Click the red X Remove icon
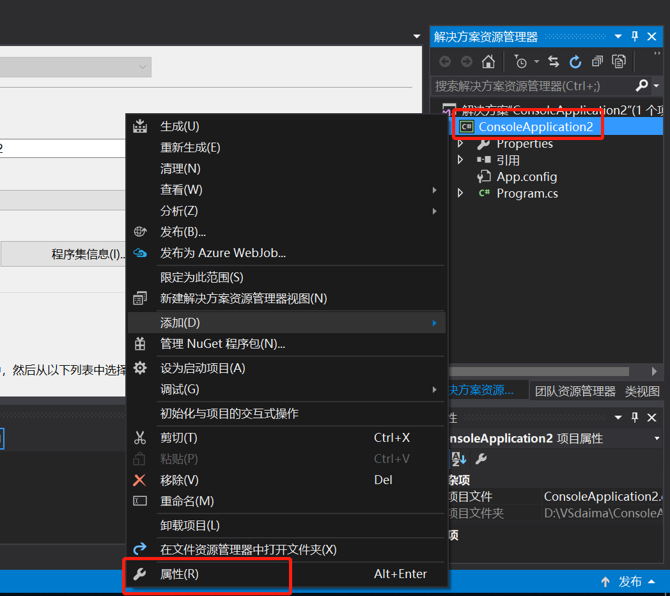The image size is (670, 596). point(139,480)
